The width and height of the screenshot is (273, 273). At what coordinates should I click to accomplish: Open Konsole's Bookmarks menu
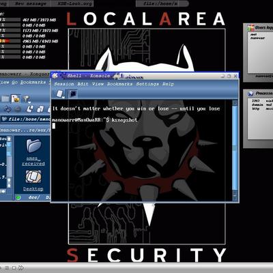(x=119, y=84)
